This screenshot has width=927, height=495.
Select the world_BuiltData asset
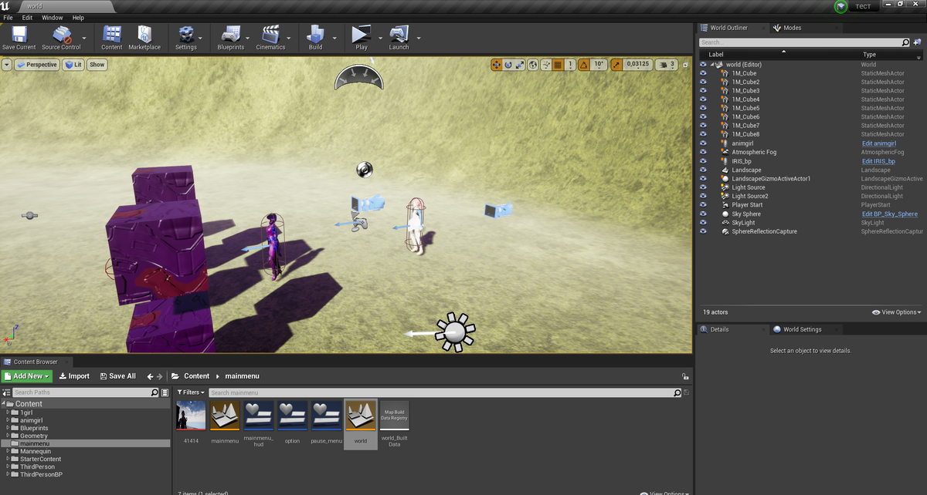(394, 424)
